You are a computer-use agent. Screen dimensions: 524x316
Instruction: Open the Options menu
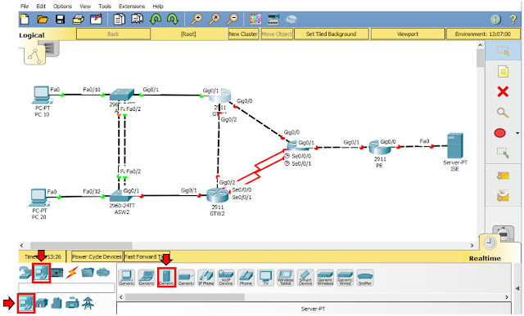point(62,6)
